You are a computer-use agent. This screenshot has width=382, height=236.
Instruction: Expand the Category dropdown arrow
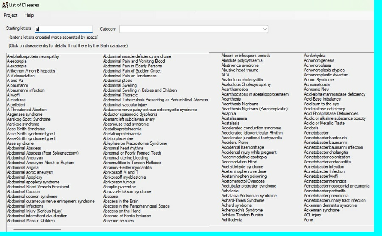(x=264, y=29)
